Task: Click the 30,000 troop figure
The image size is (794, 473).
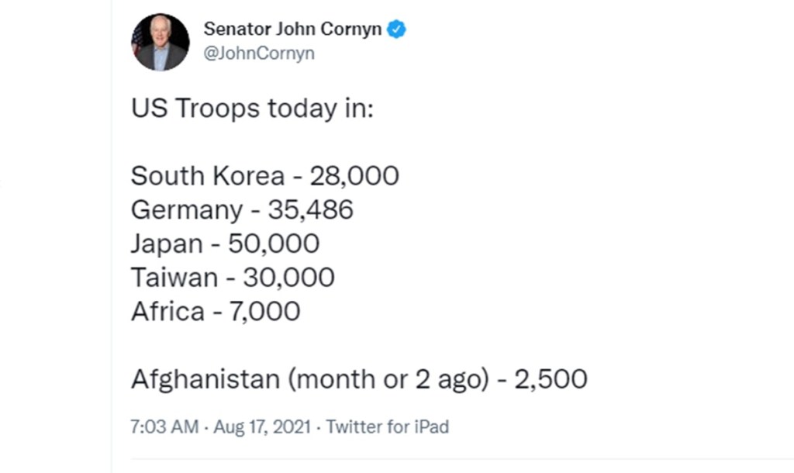Action: [x=289, y=278]
